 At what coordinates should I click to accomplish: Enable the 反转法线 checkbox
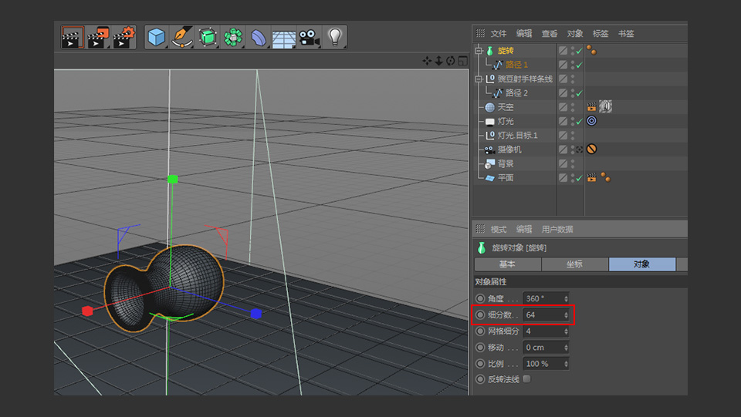[x=527, y=378]
